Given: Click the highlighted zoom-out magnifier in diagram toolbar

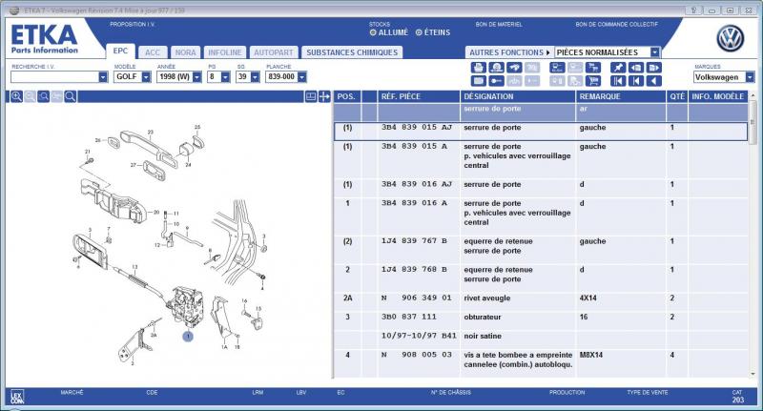Looking at the screenshot, I should 43,96.
